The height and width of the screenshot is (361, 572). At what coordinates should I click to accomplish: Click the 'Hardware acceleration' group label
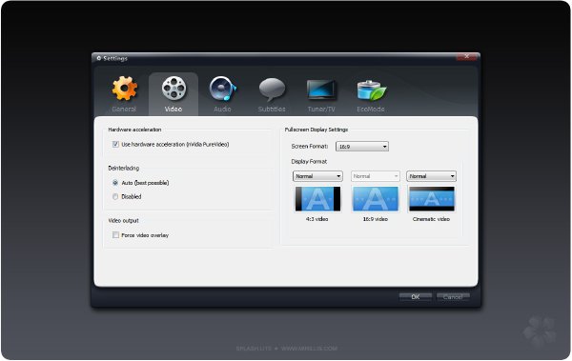coord(134,130)
